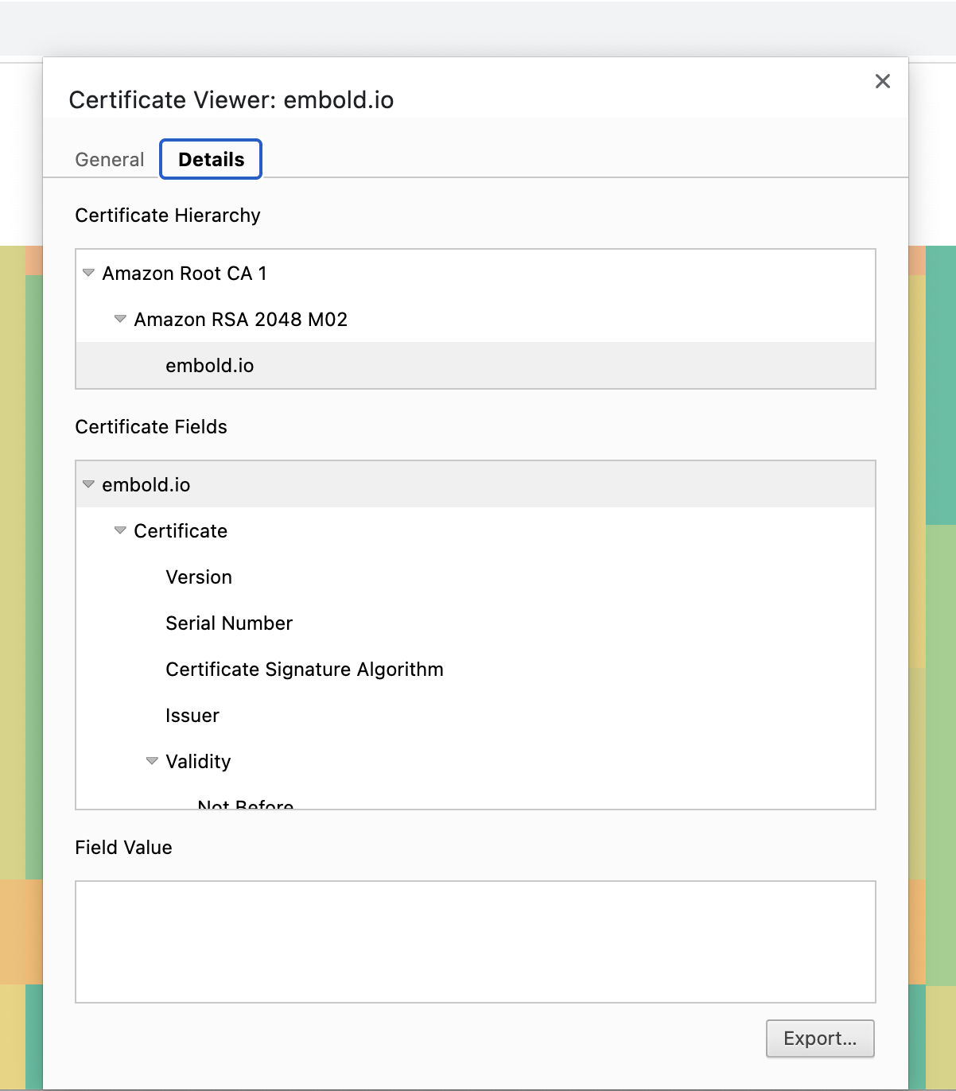This screenshot has height=1091, width=956.
Task: Select the Certificate Signature Algorithm field
Action: tap(476, 669)
